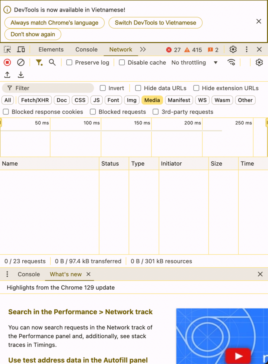Check Hide data URLs
The image size is (268, 364).
coord(138,88)
